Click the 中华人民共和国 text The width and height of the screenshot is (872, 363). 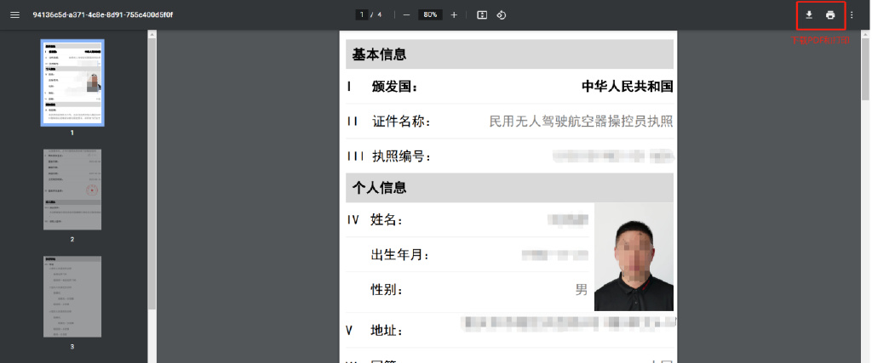[x=627, y=87]
